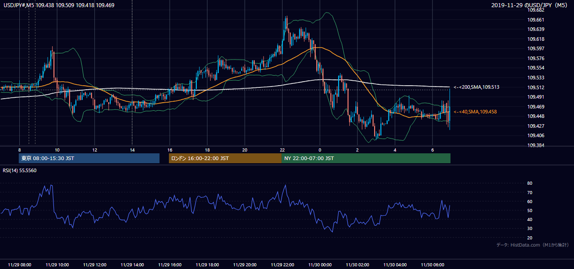Click the RSI 80 level label
574x269 pixels.
(x=530, y=183)
